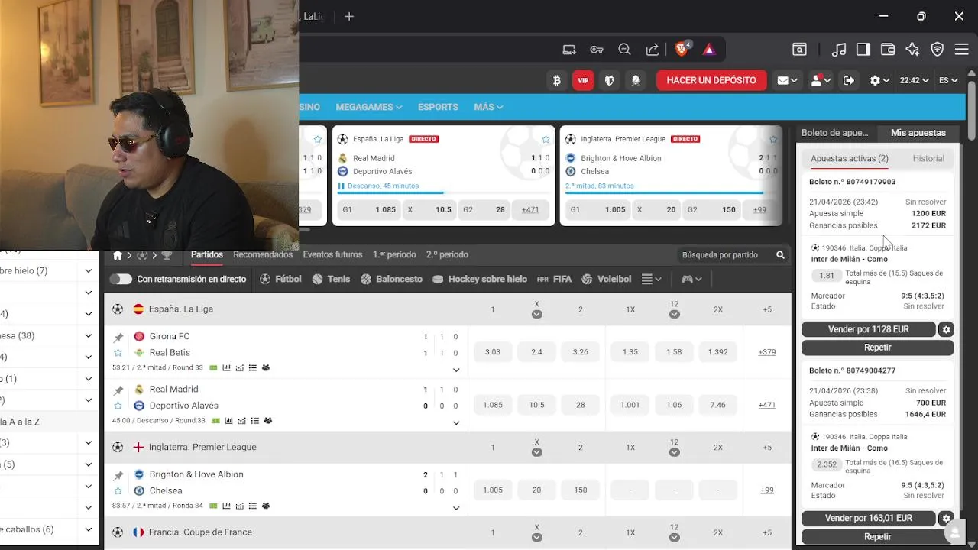Viewport: 978px width, 550px height.
Task: Select the 3.03 odds for Girona FC
Action: [493, 352]
